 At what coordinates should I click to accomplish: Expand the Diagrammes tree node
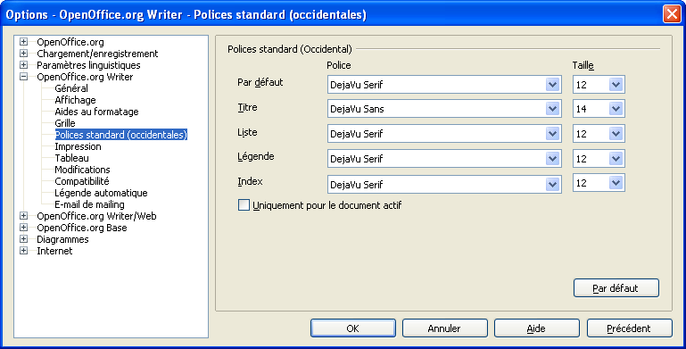click(x=23, y=239)
